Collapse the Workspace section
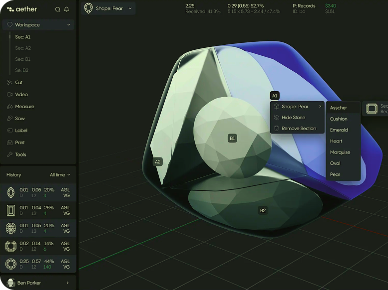388x290 pixels. [x=68, y=25]
